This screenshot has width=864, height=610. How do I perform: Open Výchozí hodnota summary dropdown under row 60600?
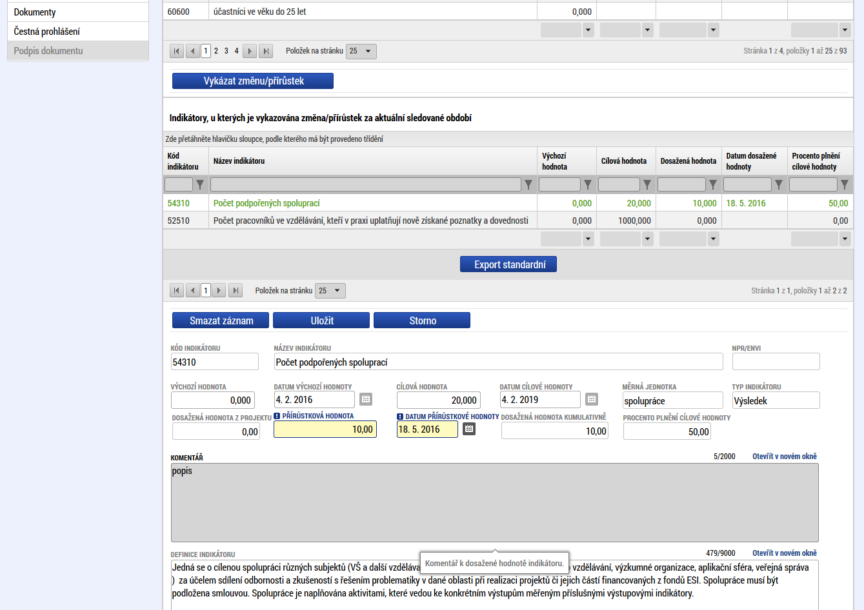(x=588, y=30)
